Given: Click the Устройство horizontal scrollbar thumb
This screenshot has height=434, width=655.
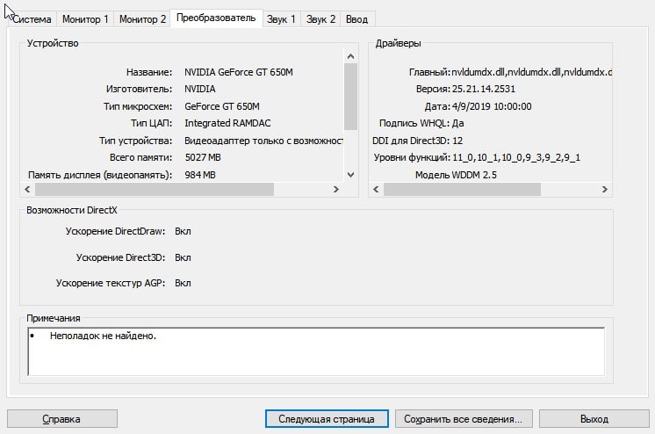Looking at the screenshot, I should [154, 189].
